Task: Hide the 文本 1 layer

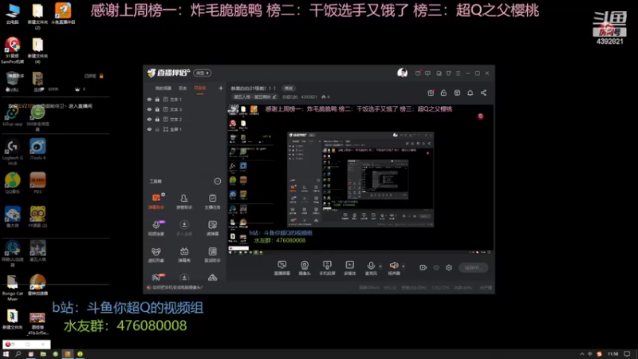Action: pos(149,99)
